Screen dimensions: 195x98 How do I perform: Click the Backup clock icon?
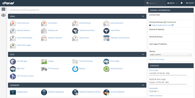click(x=75, y=69)
